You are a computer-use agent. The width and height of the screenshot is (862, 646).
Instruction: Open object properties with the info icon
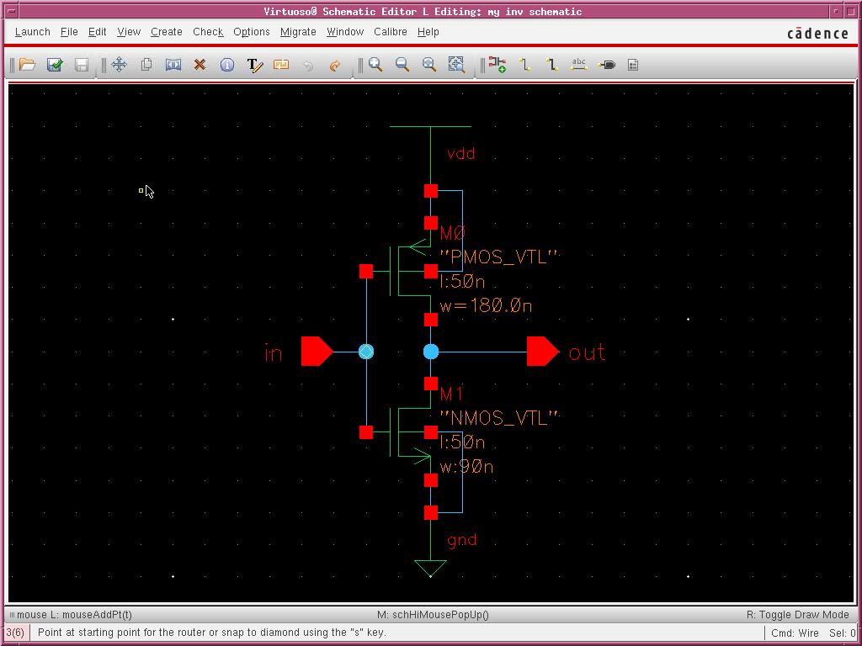point(227,65)
